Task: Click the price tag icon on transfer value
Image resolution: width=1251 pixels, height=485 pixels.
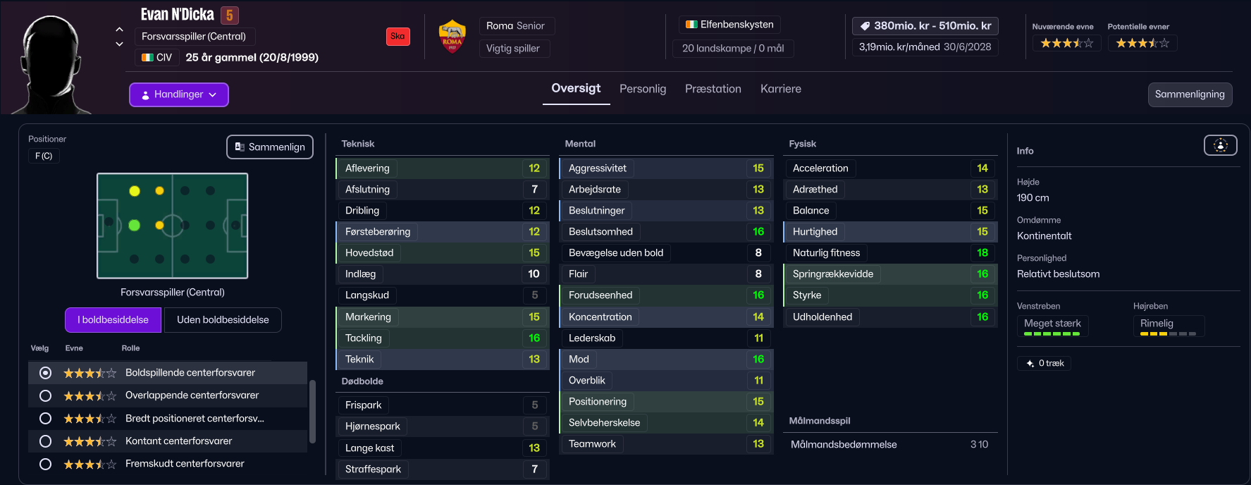Action: tap(865, 26)
